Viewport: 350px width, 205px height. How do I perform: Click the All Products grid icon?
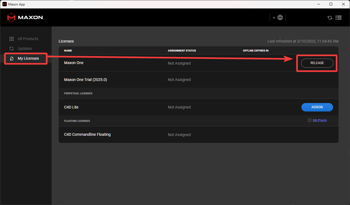(11, 39)
